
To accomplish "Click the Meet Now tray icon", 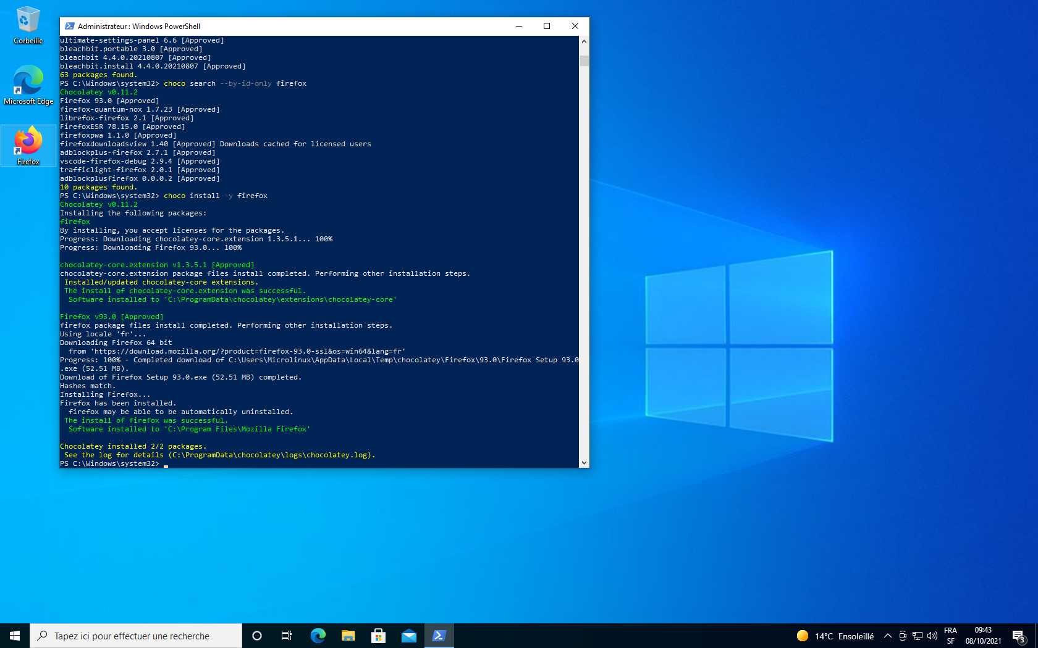I will coord(903,636).
